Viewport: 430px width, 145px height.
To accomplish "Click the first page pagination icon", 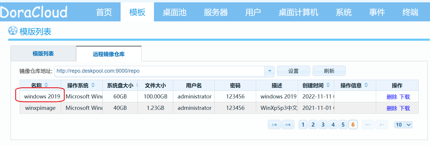I will click(274, 125).
